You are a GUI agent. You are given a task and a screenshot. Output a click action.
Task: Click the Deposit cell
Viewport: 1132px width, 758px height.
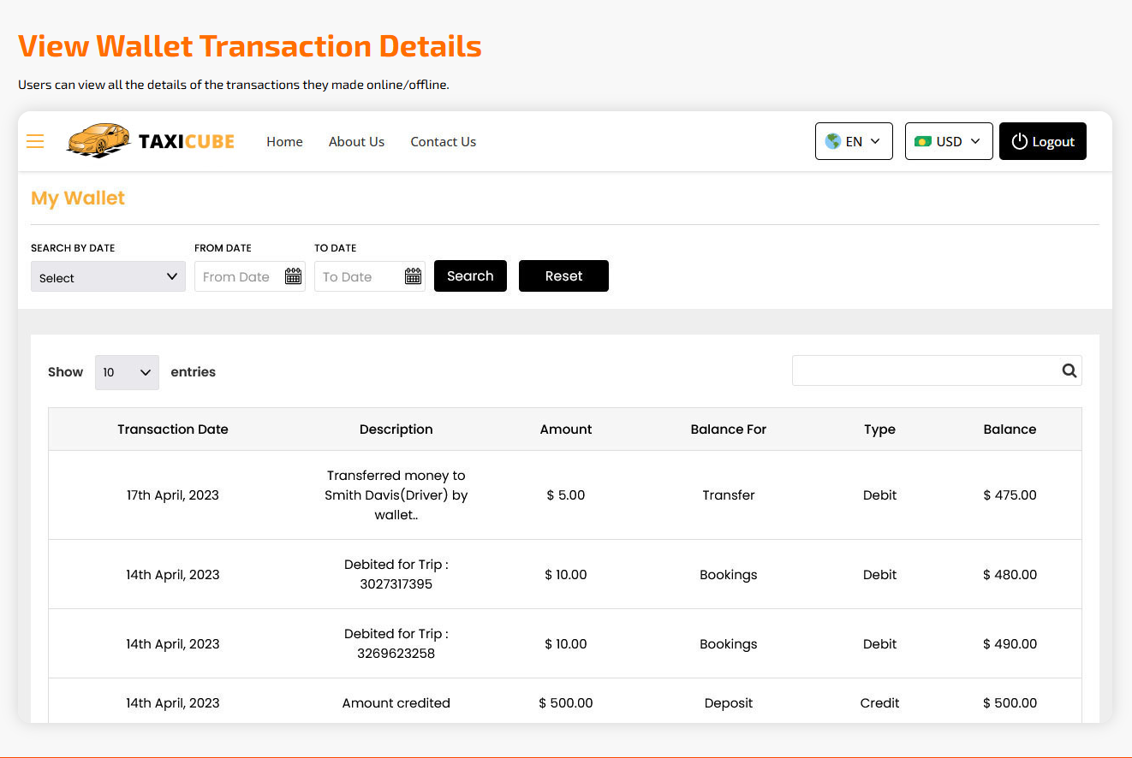(729, 703)
